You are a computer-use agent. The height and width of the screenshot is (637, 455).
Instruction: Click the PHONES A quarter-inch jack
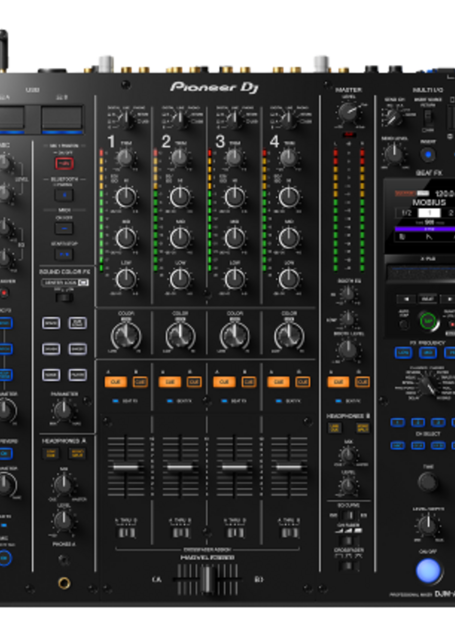tap(64, 583)
